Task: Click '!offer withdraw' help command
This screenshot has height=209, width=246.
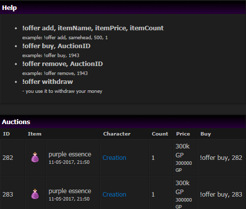Action: (x=48, y=82)
